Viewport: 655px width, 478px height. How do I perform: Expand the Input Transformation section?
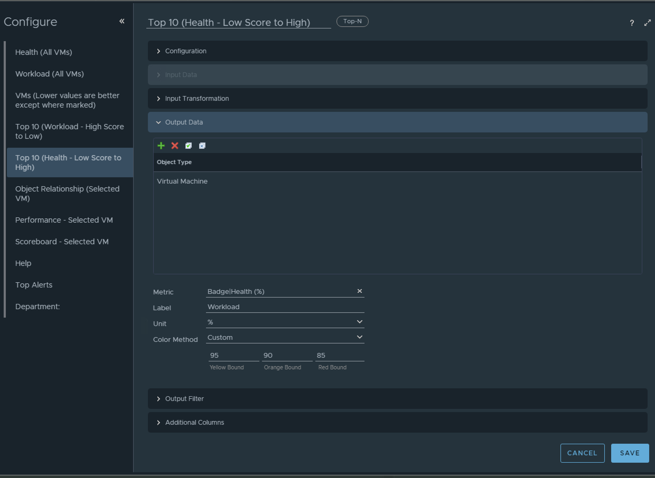[x=196, y=98]
